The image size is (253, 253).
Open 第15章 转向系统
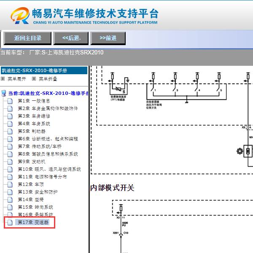click(x=35, y=207)
